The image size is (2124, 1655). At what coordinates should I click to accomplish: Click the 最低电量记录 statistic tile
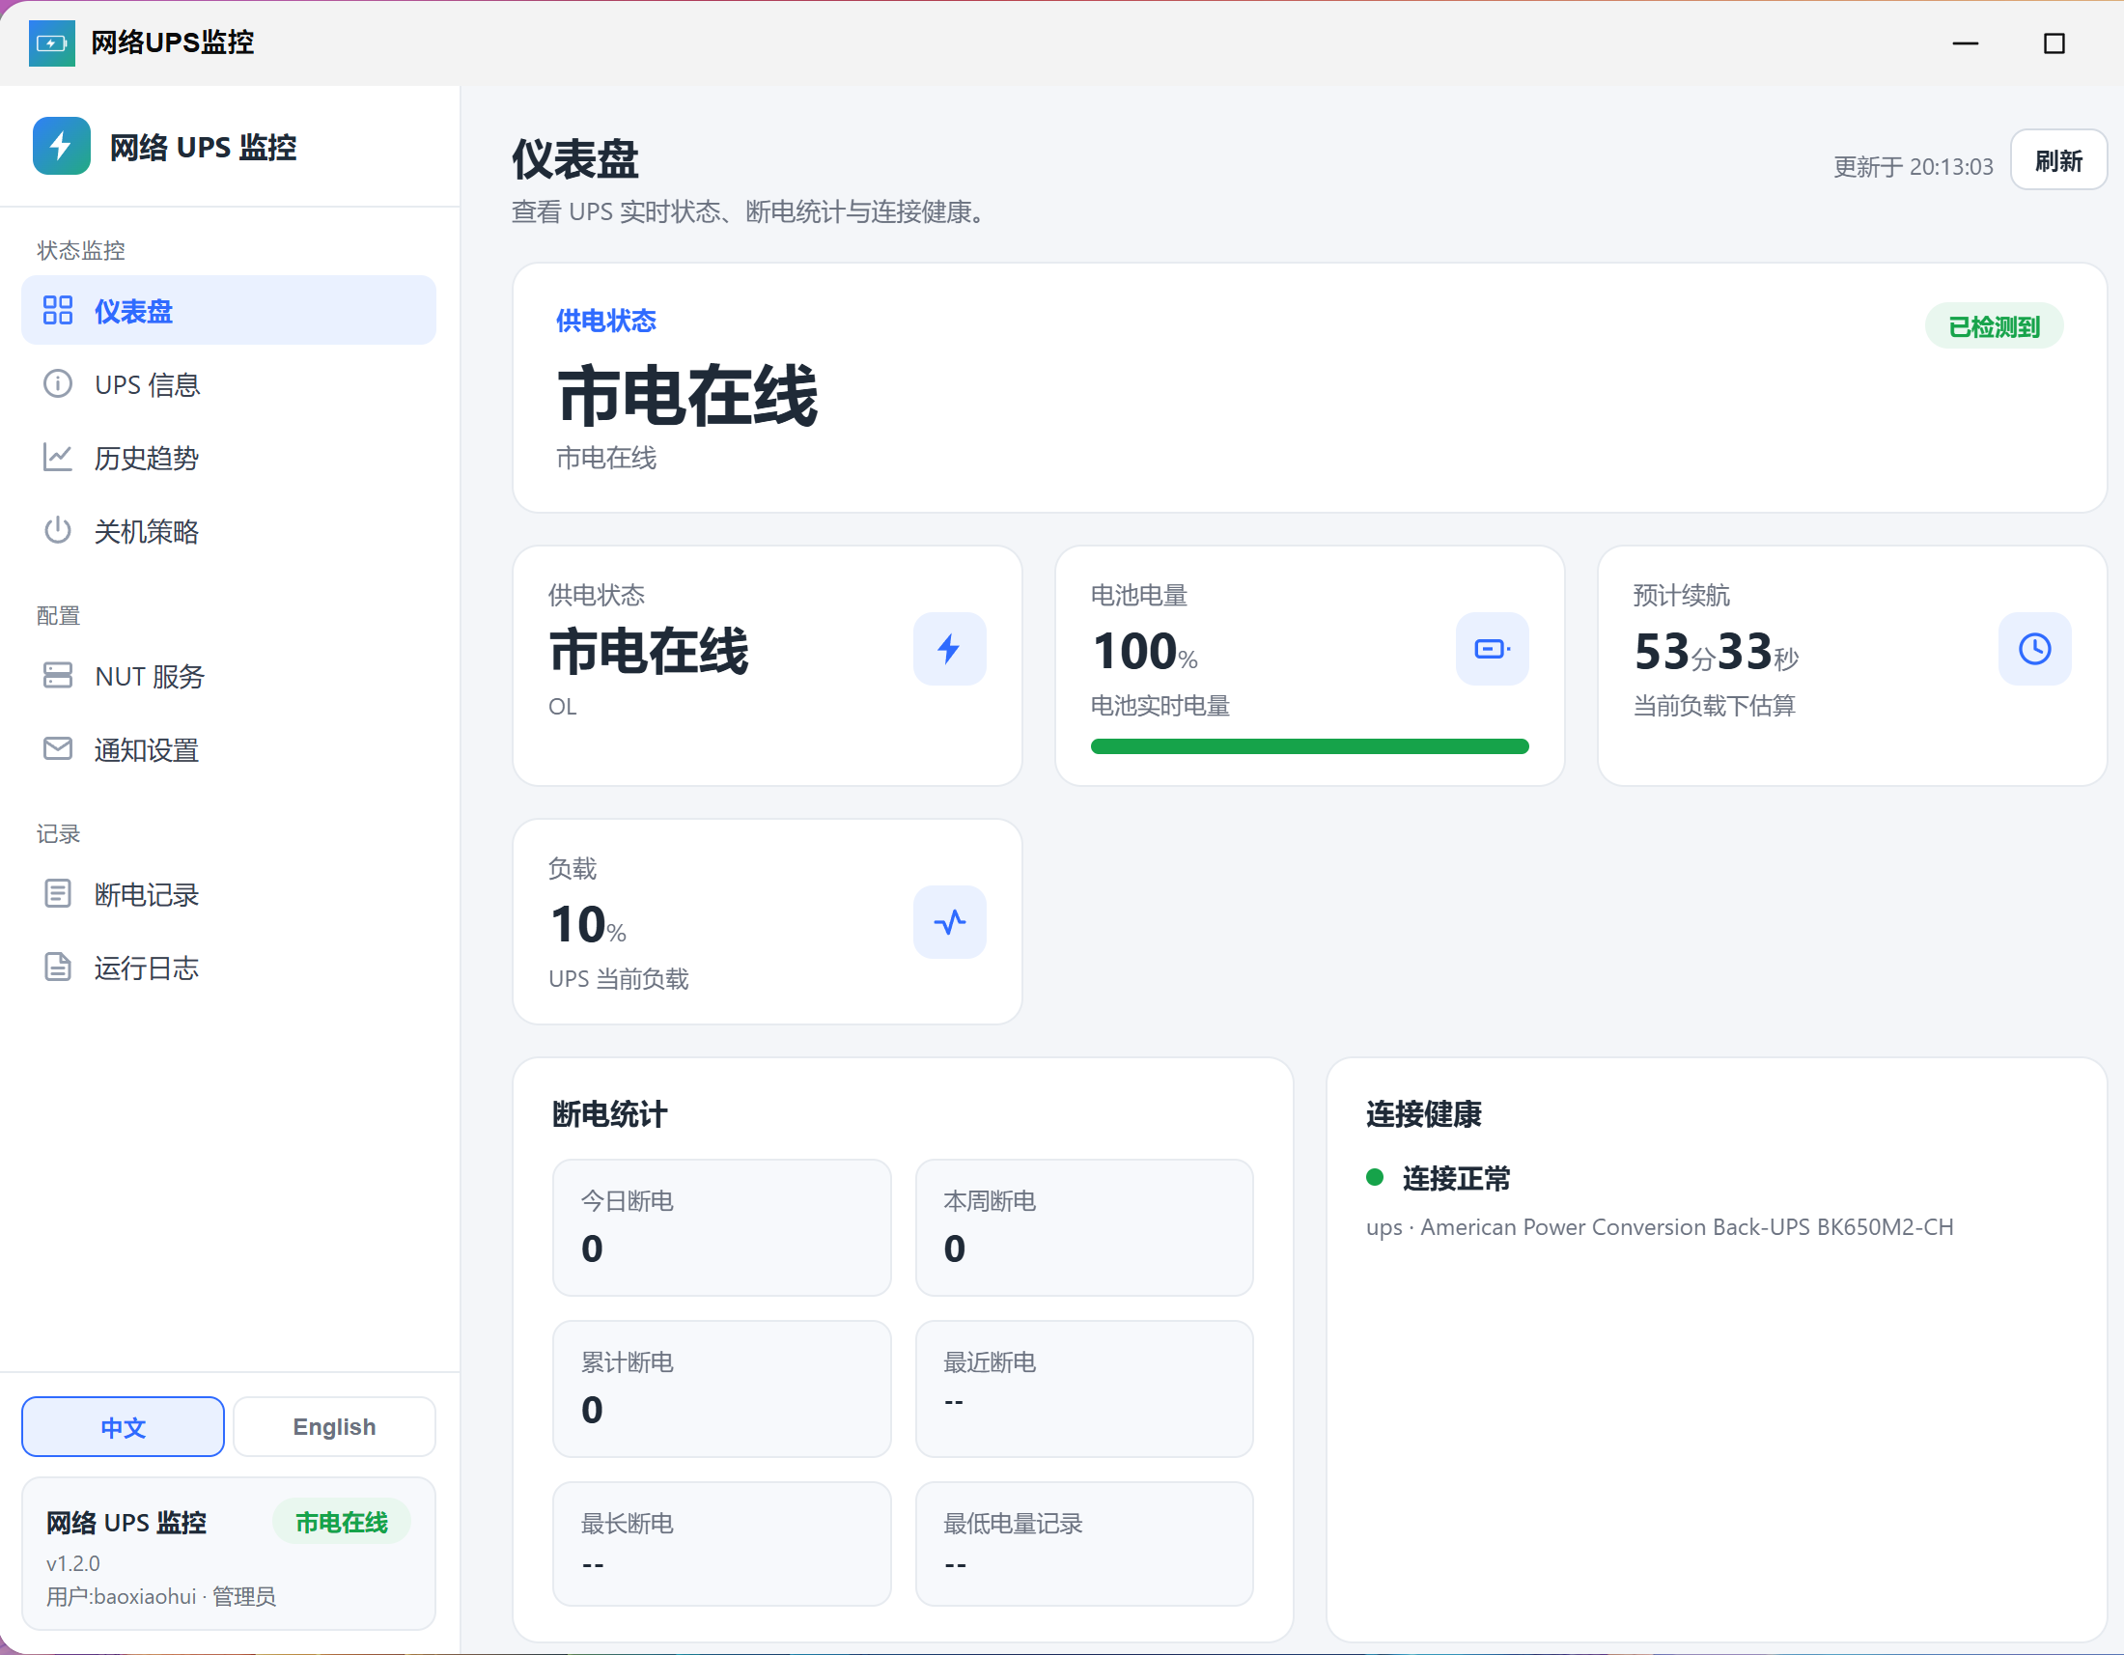point(1084,1544)
